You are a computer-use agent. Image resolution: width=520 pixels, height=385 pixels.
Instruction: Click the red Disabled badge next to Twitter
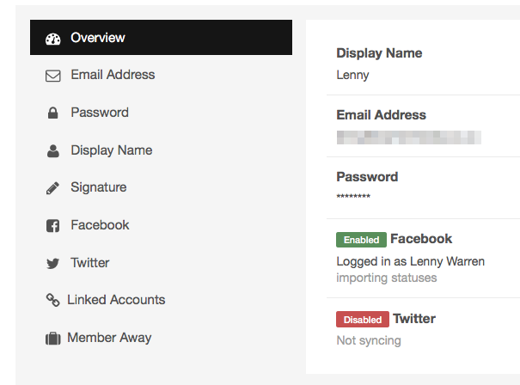[363, 320]
